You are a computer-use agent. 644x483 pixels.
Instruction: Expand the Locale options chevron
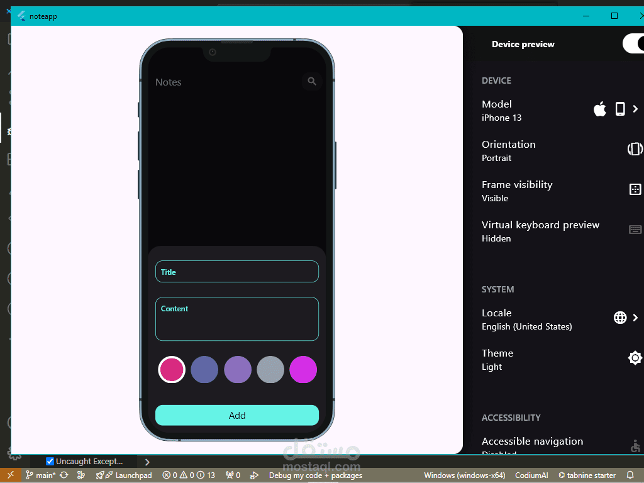point(635,318)
